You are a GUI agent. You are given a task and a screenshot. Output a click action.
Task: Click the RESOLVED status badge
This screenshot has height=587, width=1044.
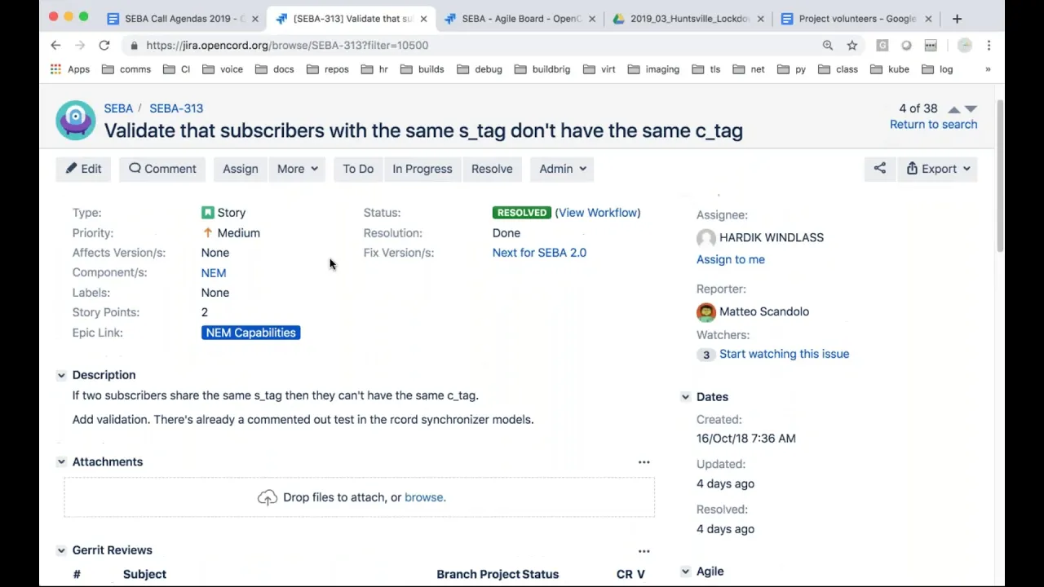(522, 213)
